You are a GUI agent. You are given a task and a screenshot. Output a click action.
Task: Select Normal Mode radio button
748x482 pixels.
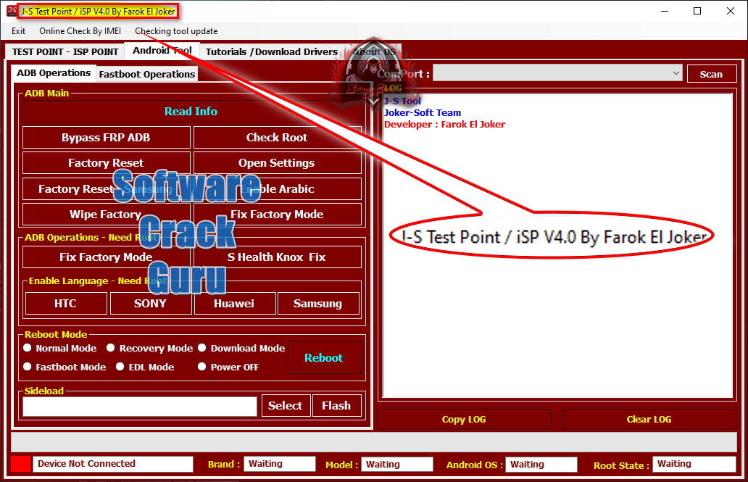(x=28, y=348)
